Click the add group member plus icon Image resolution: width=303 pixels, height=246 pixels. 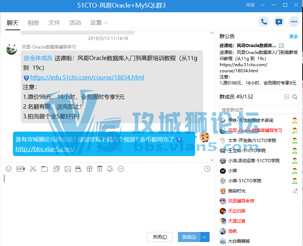(x=286, y=97)
